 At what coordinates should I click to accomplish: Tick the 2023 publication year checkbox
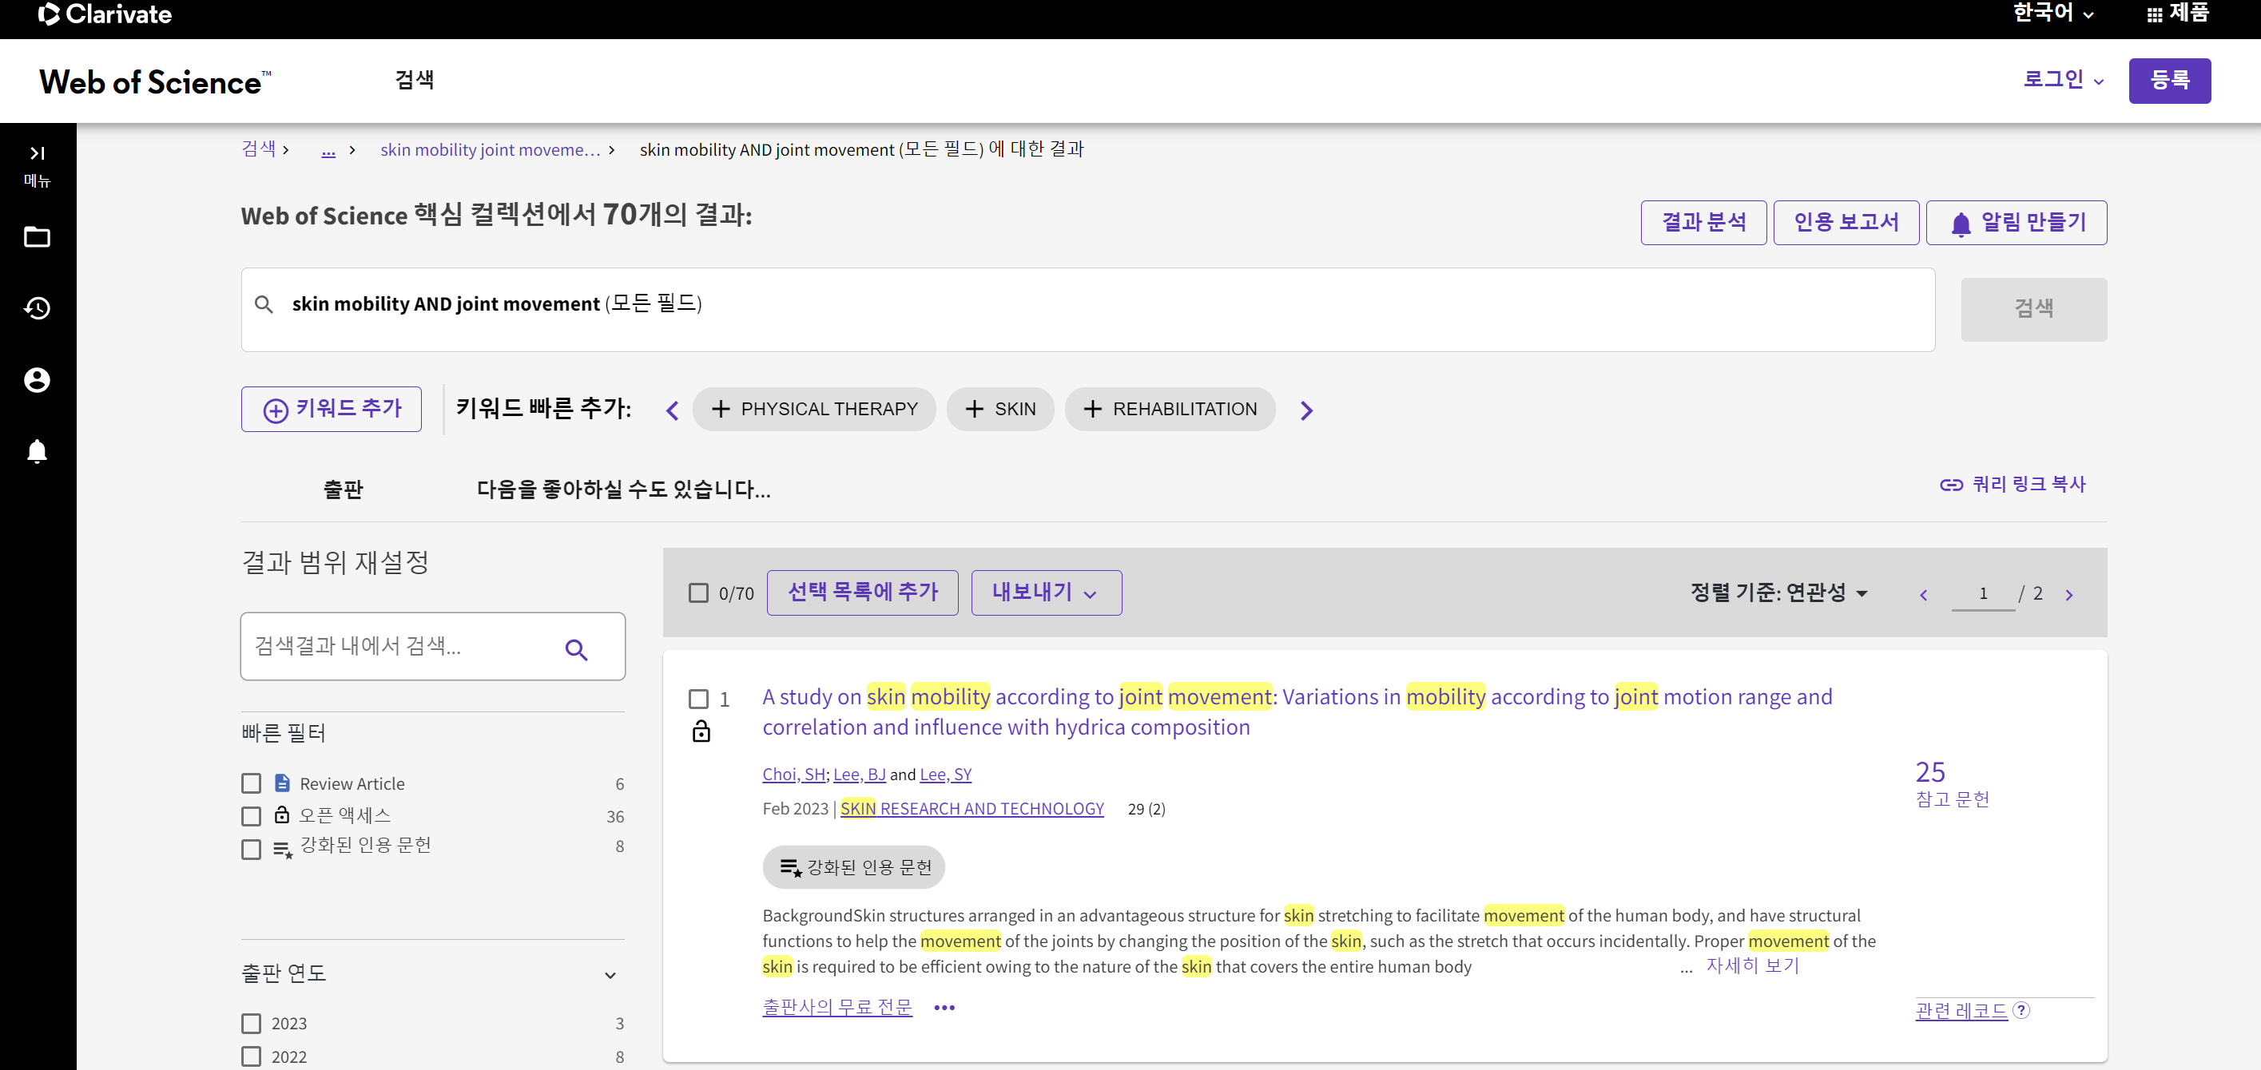click(x=251, y=1024)
